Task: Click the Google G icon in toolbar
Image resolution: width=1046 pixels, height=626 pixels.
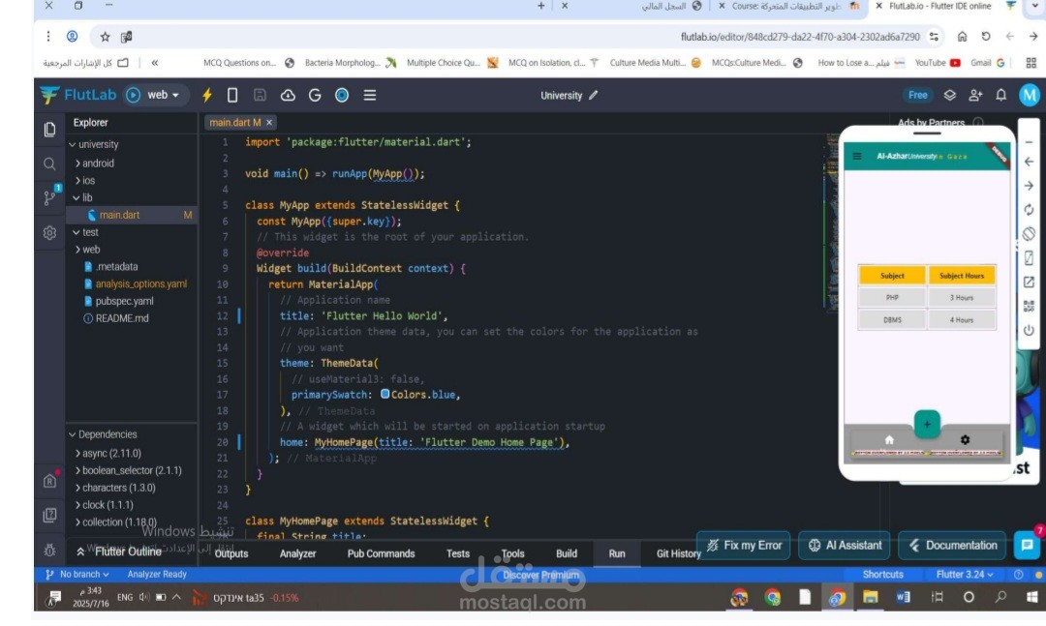Action: click(315, 96)
